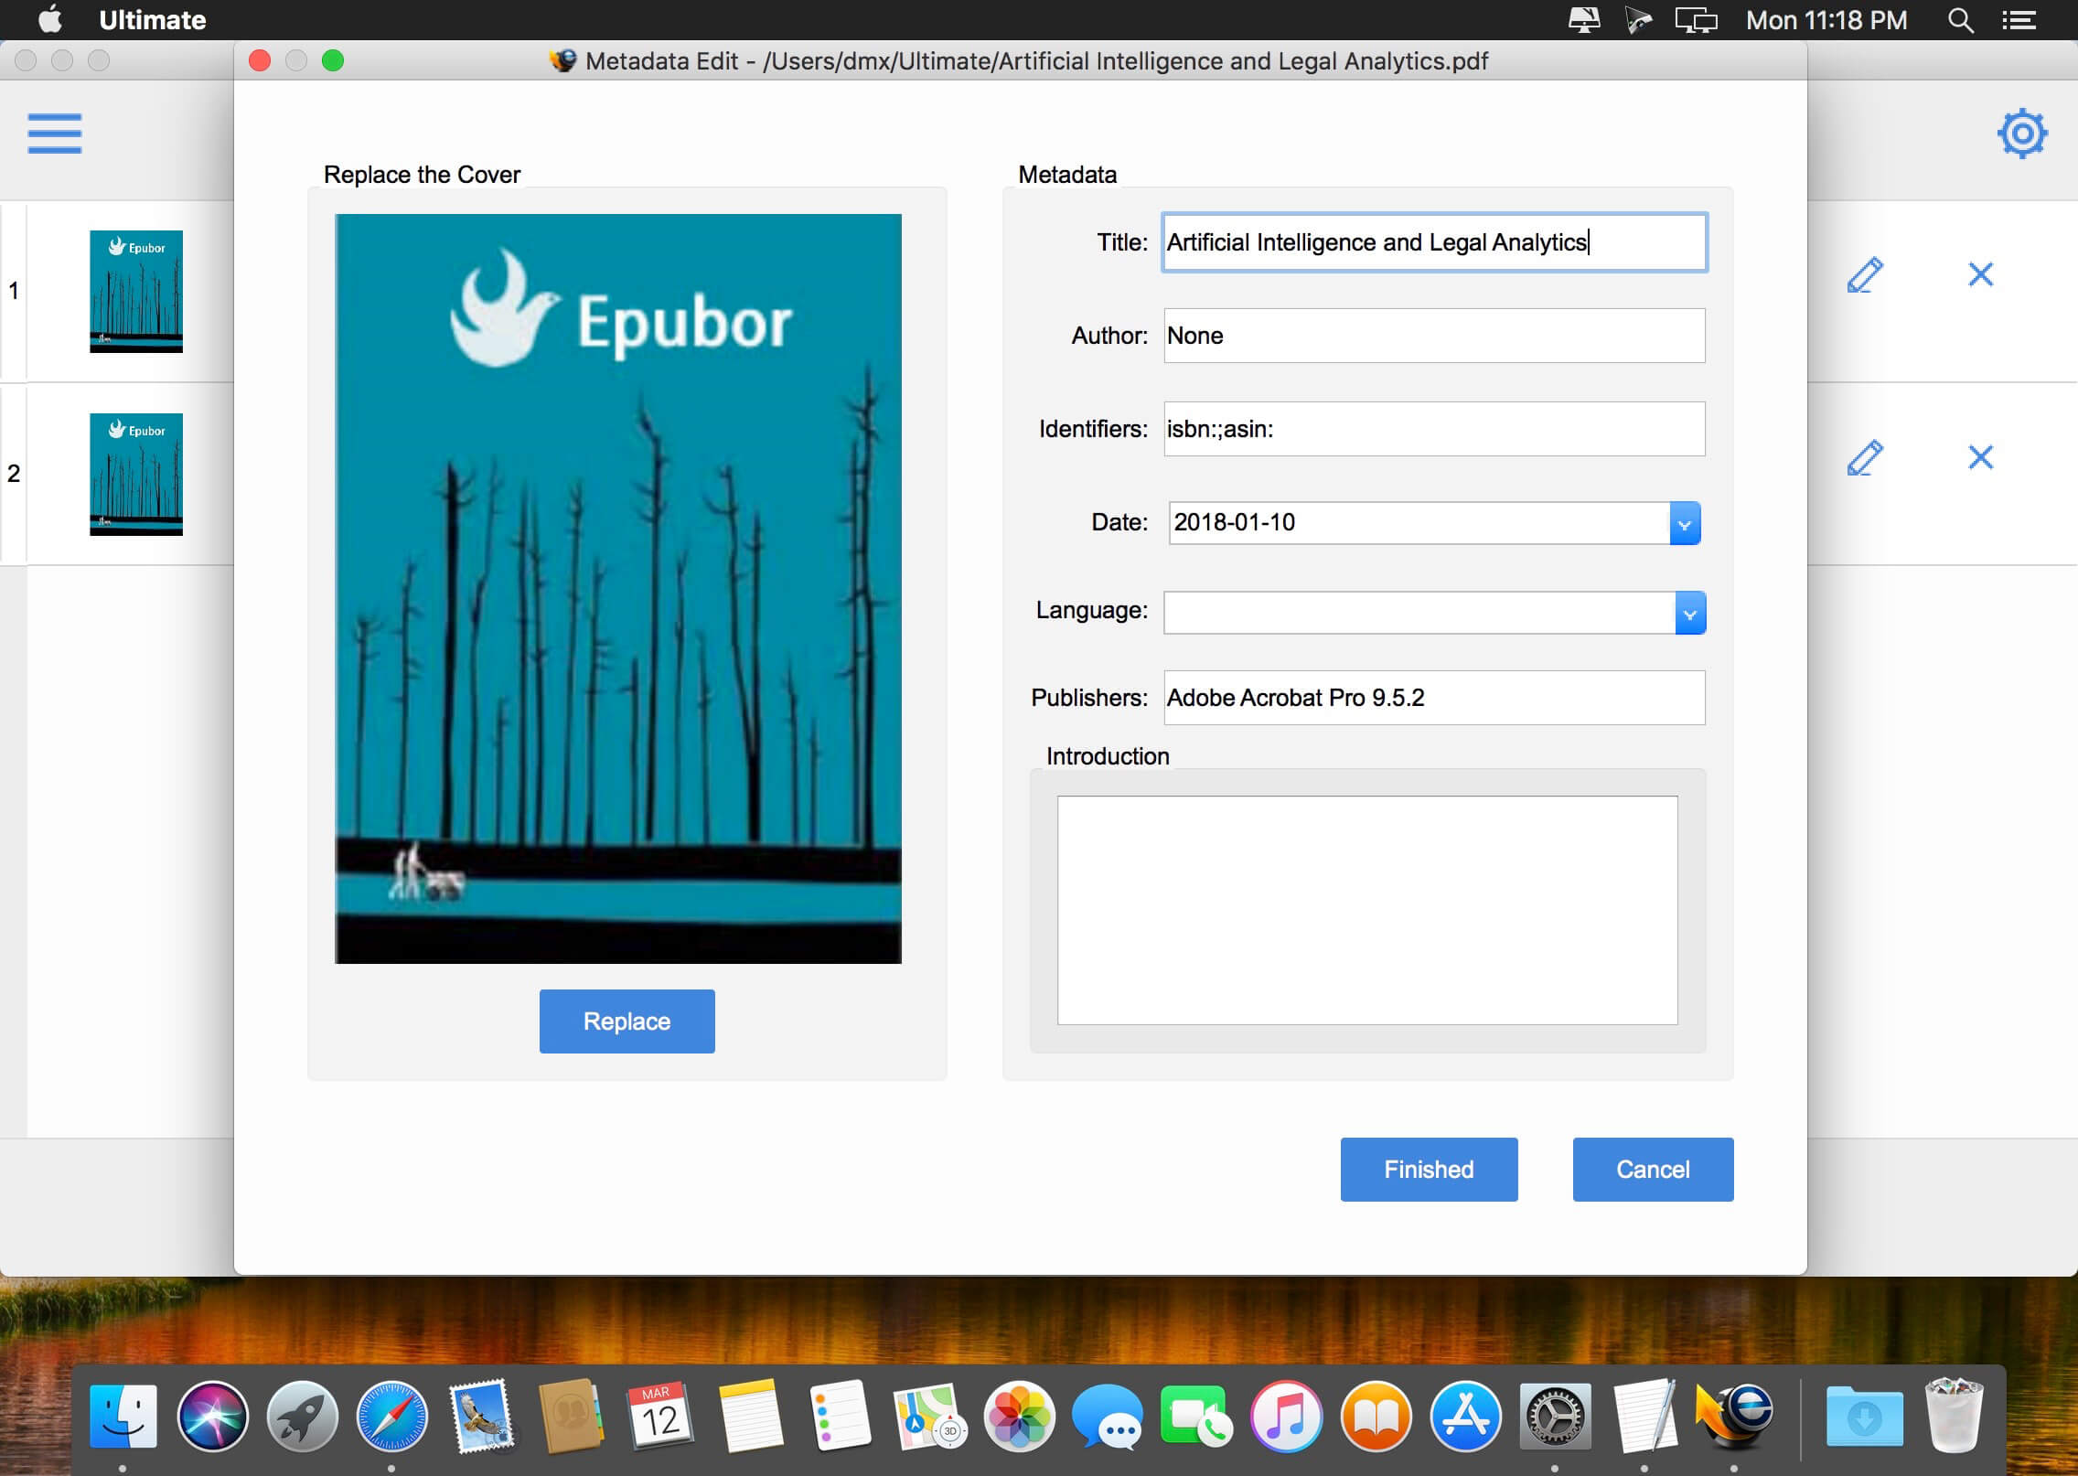Click the Author metadata input field
The width and height of the screenshot is (2078, 1476).
point(1431,336)
